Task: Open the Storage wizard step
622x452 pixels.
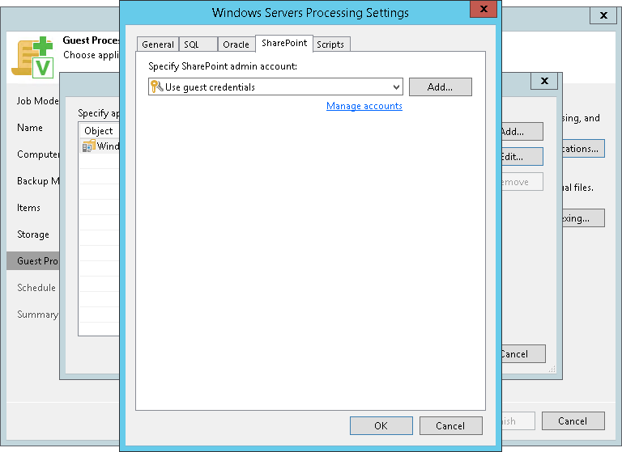Action: [x=33, y=234]
